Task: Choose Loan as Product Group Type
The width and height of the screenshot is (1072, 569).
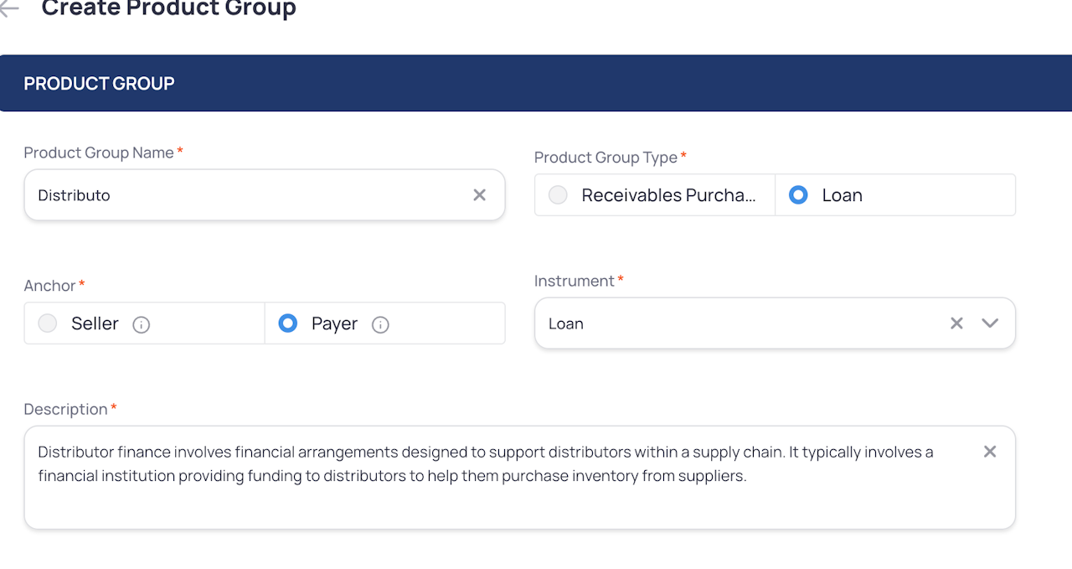Action: 798,195
